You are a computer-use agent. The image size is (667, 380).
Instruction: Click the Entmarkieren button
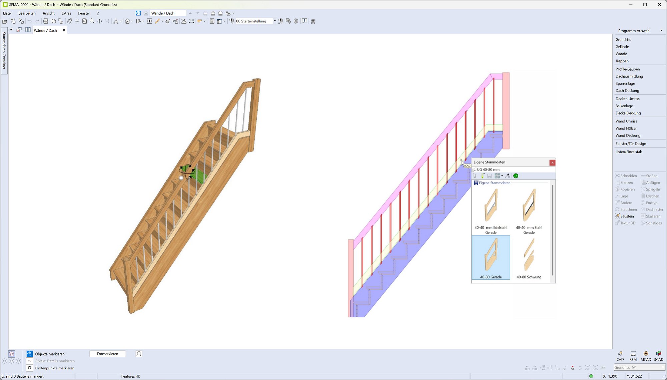(x=107, y=354)
